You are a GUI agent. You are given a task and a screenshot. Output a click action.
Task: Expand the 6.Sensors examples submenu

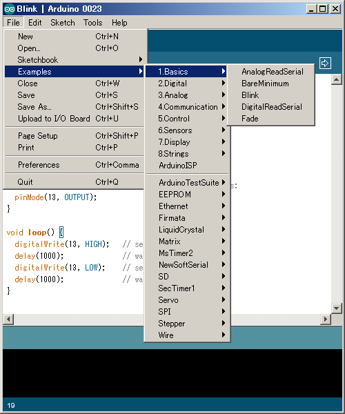coord(187,130)
